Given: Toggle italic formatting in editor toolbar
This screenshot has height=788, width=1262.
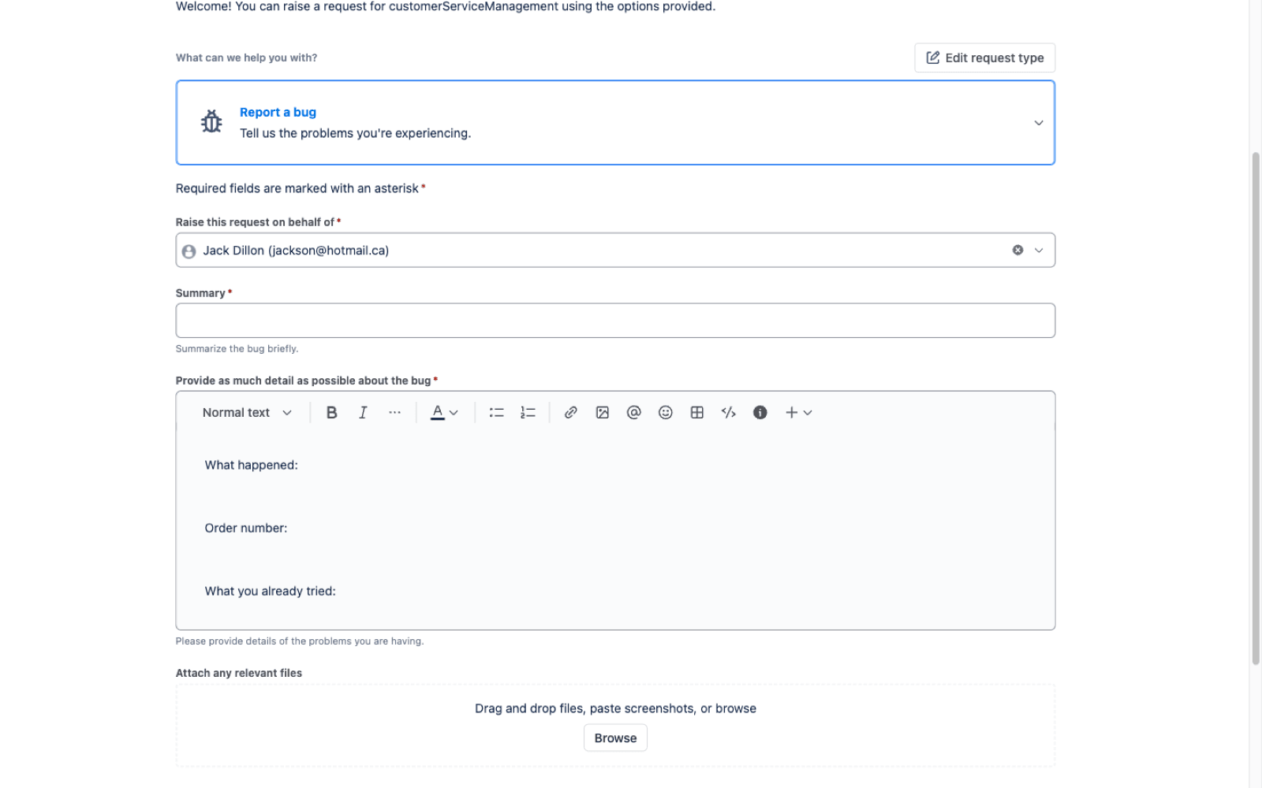Looking at the screenshot, I should click(363, 412).
